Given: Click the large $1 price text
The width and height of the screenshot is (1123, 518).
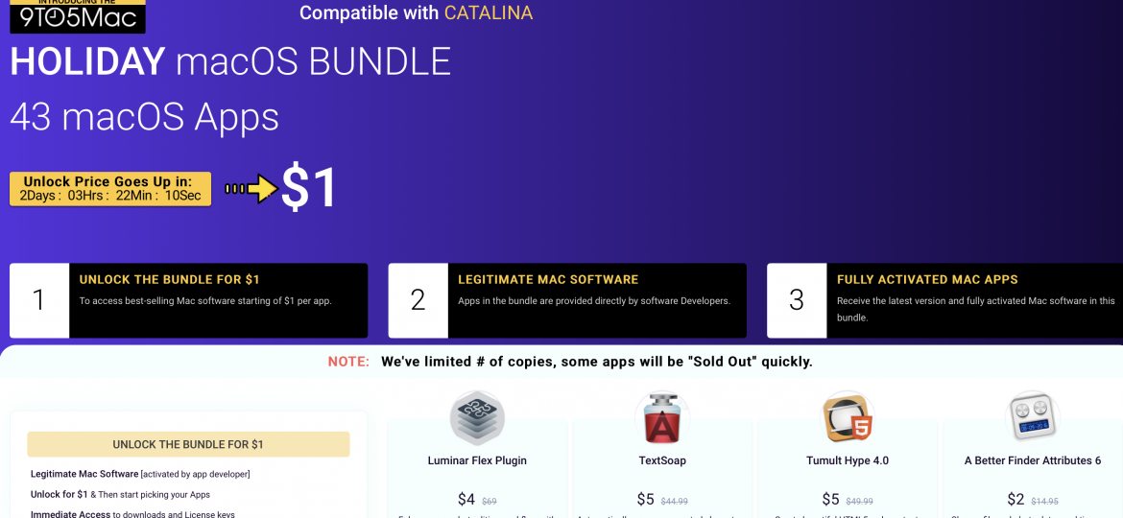Looking at the screenshot, I should coord(309,188).
